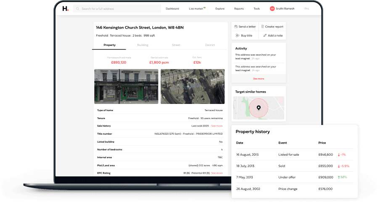Open the Live market menu
This screenshot has height=202, width=380.
(197, 8)
